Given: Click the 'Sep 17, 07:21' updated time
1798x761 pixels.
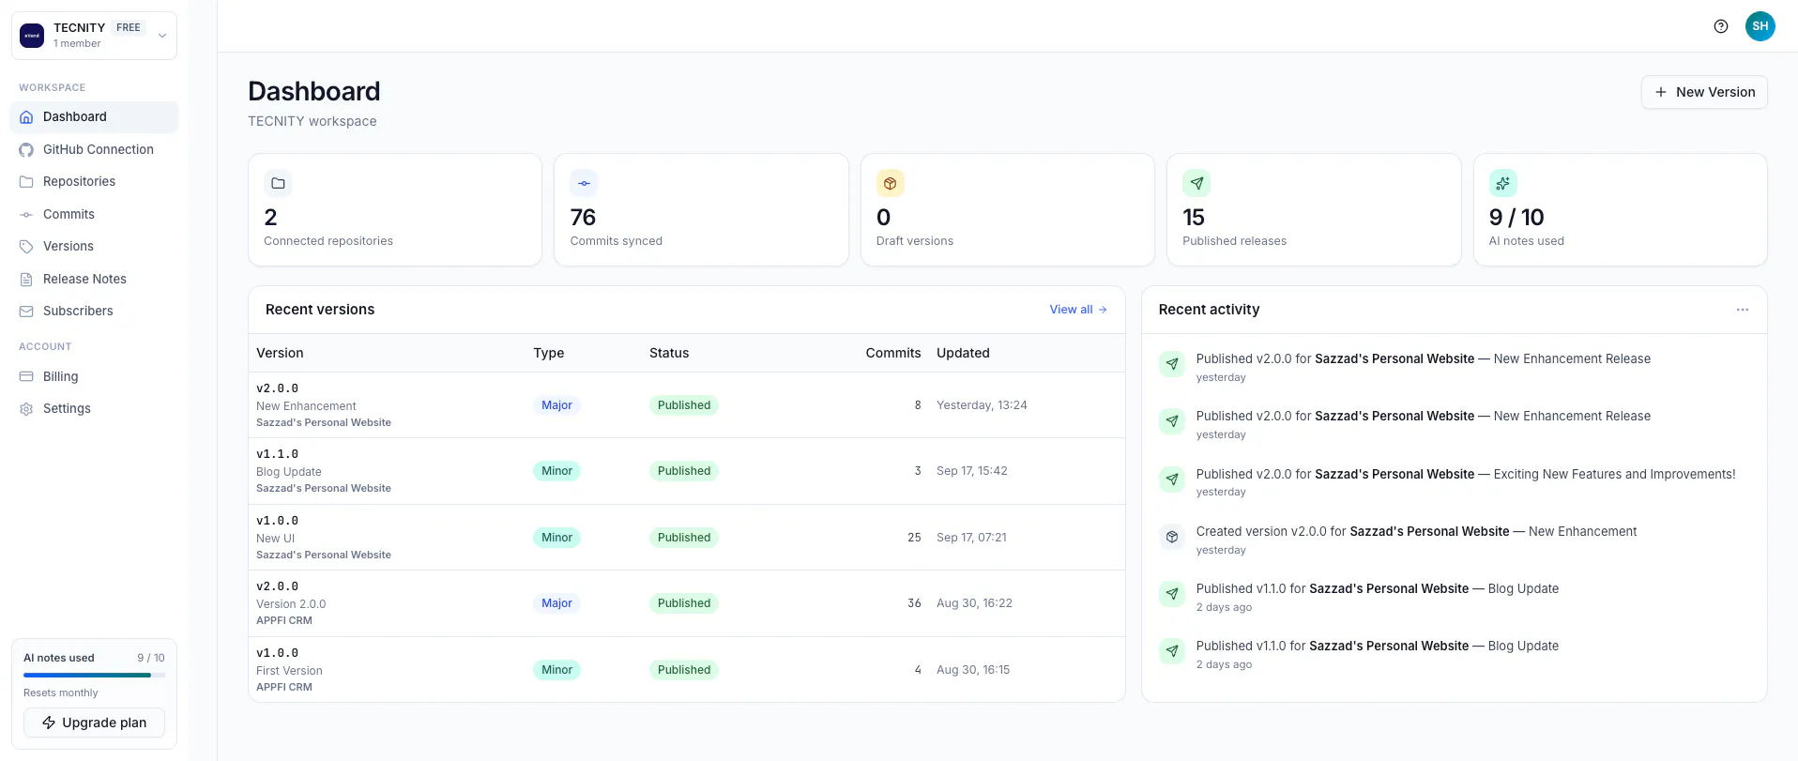Looking at the screenshot, I should [971, 538].
